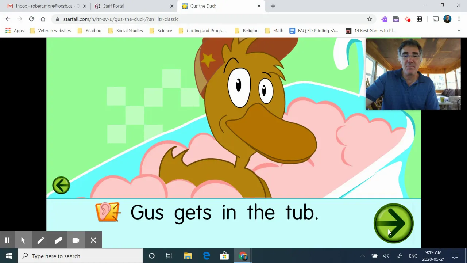Open the pen workspace tray icon
The height and width of the screenshot is (263, 467).
[x=399, y=256]
